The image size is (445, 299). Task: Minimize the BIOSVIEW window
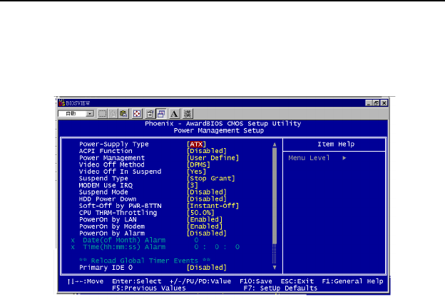tap(369, 103)
